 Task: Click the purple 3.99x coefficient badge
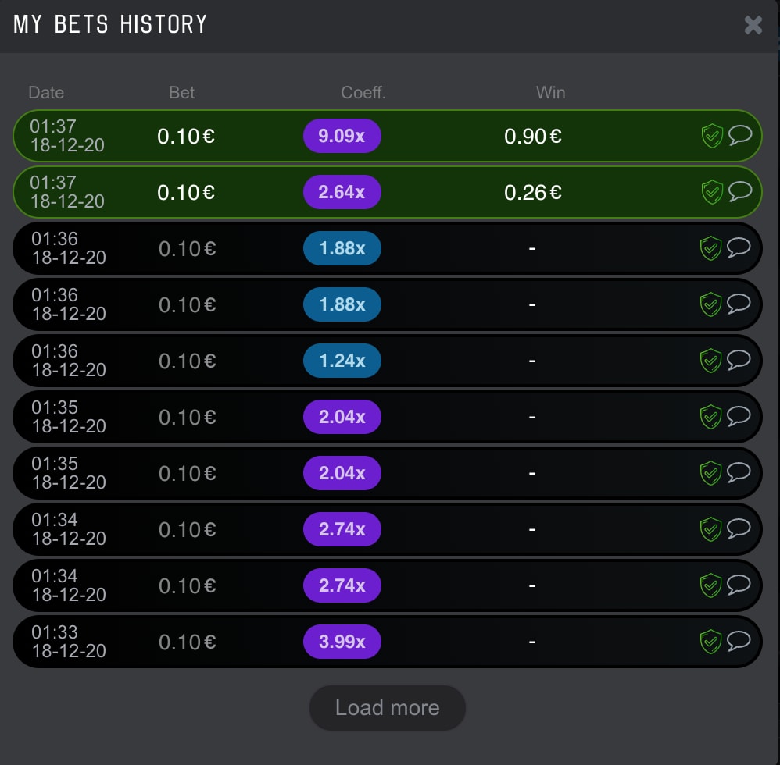click(342, 642)
